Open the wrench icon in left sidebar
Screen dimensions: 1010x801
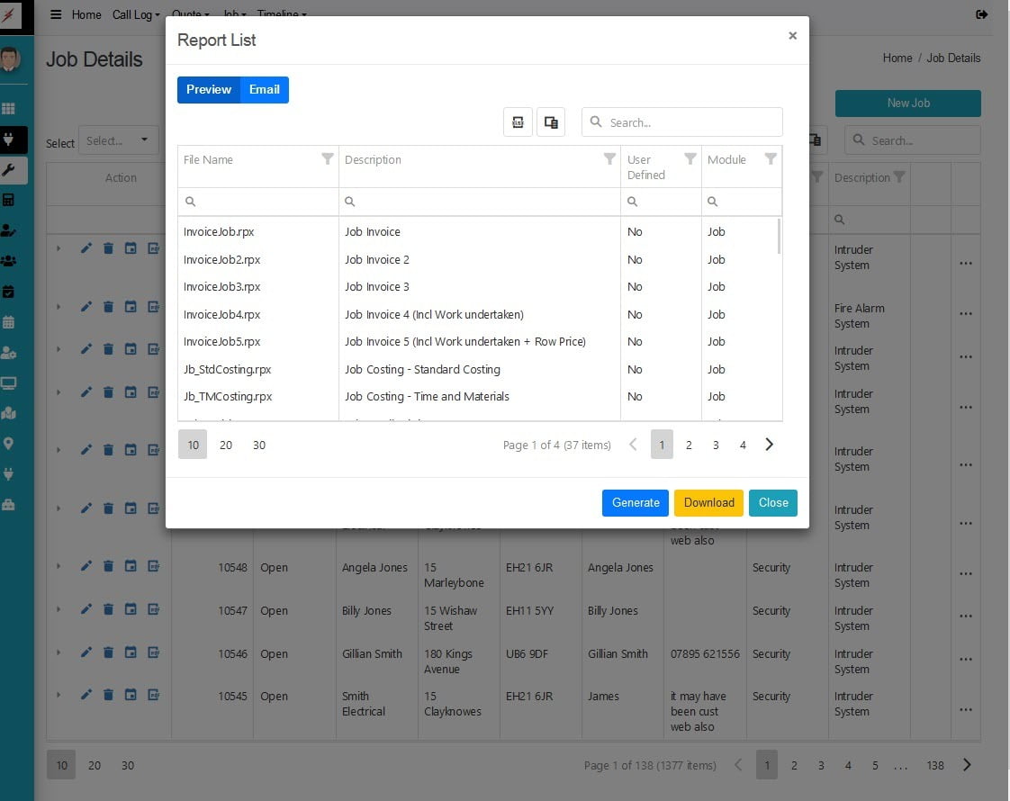coord(10,170)
